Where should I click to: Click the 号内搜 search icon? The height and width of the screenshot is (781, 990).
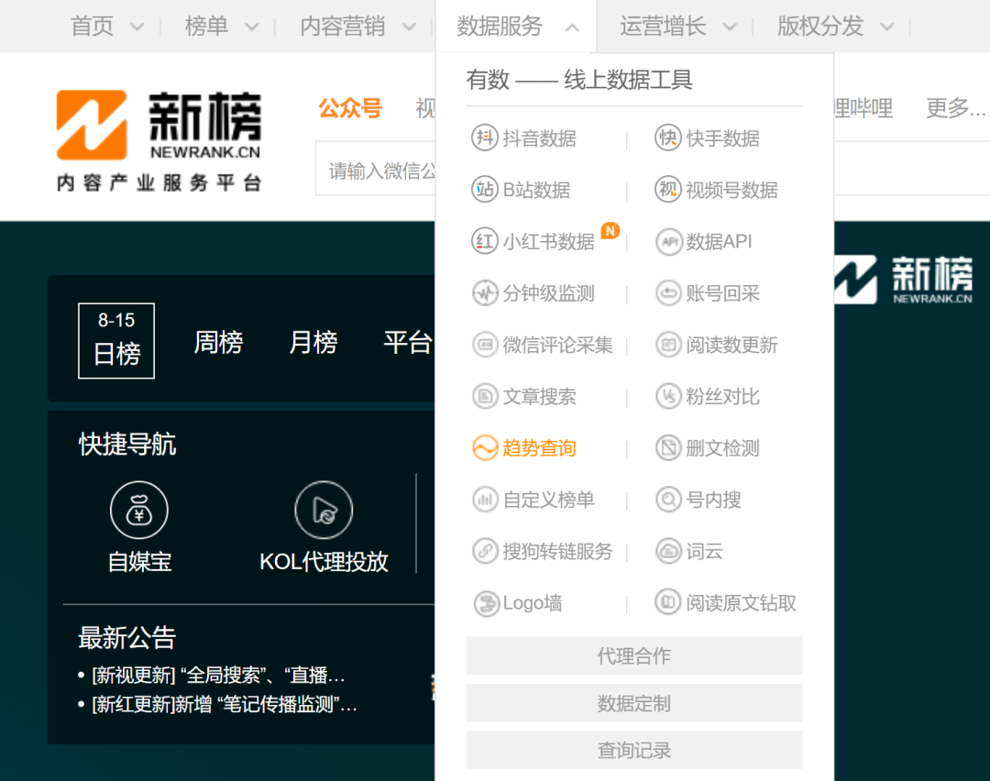(x=668, y=500)
